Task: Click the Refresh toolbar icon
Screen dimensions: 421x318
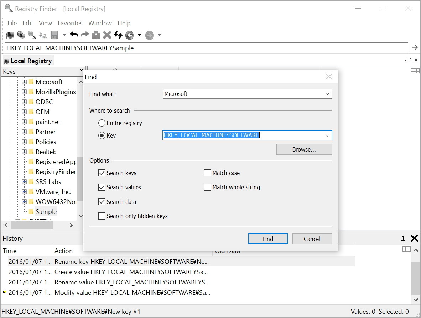Action: pyautogui.click(x=119, y=35)
